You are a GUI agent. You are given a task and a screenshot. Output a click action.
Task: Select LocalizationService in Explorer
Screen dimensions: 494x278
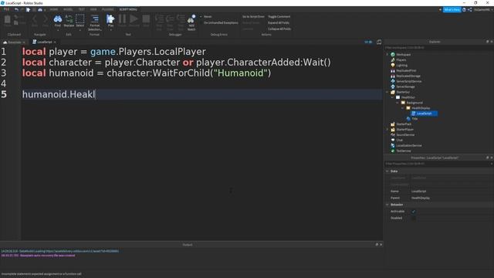click(x=408, y=145)
